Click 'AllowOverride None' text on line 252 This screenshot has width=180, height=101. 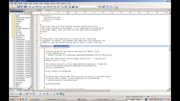click(52, 84)
